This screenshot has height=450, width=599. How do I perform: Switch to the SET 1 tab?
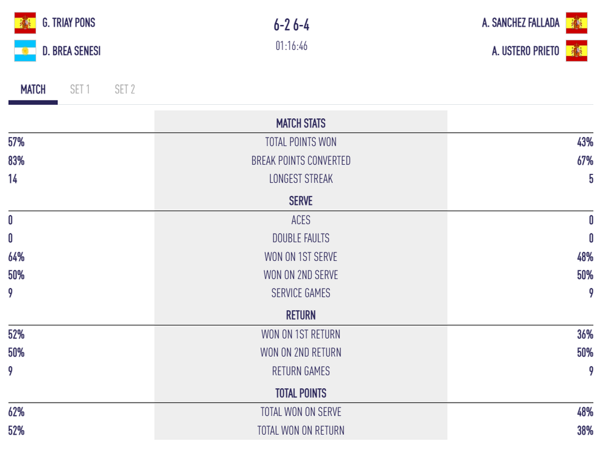80,90
